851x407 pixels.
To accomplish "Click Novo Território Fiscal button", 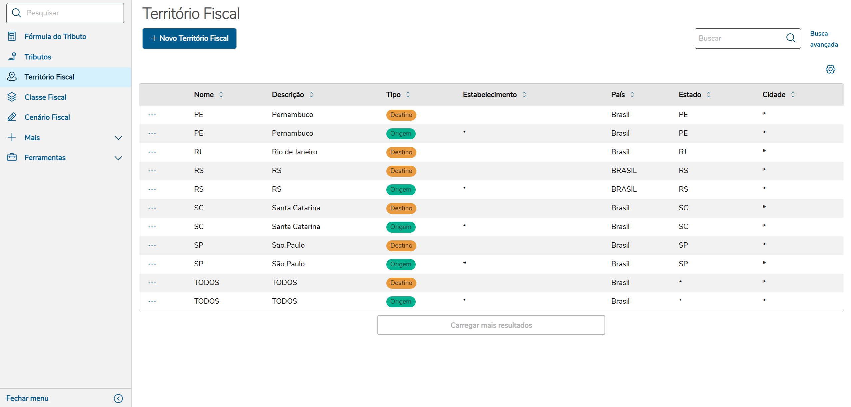I will click(189, 38).
